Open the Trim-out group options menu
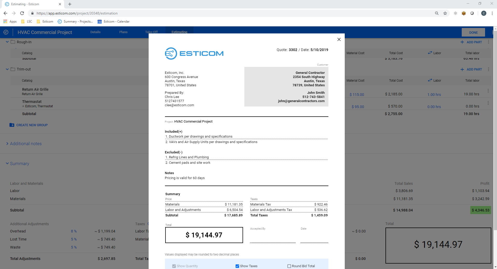Viewport: 497px width, 269px height. (488, 69)
